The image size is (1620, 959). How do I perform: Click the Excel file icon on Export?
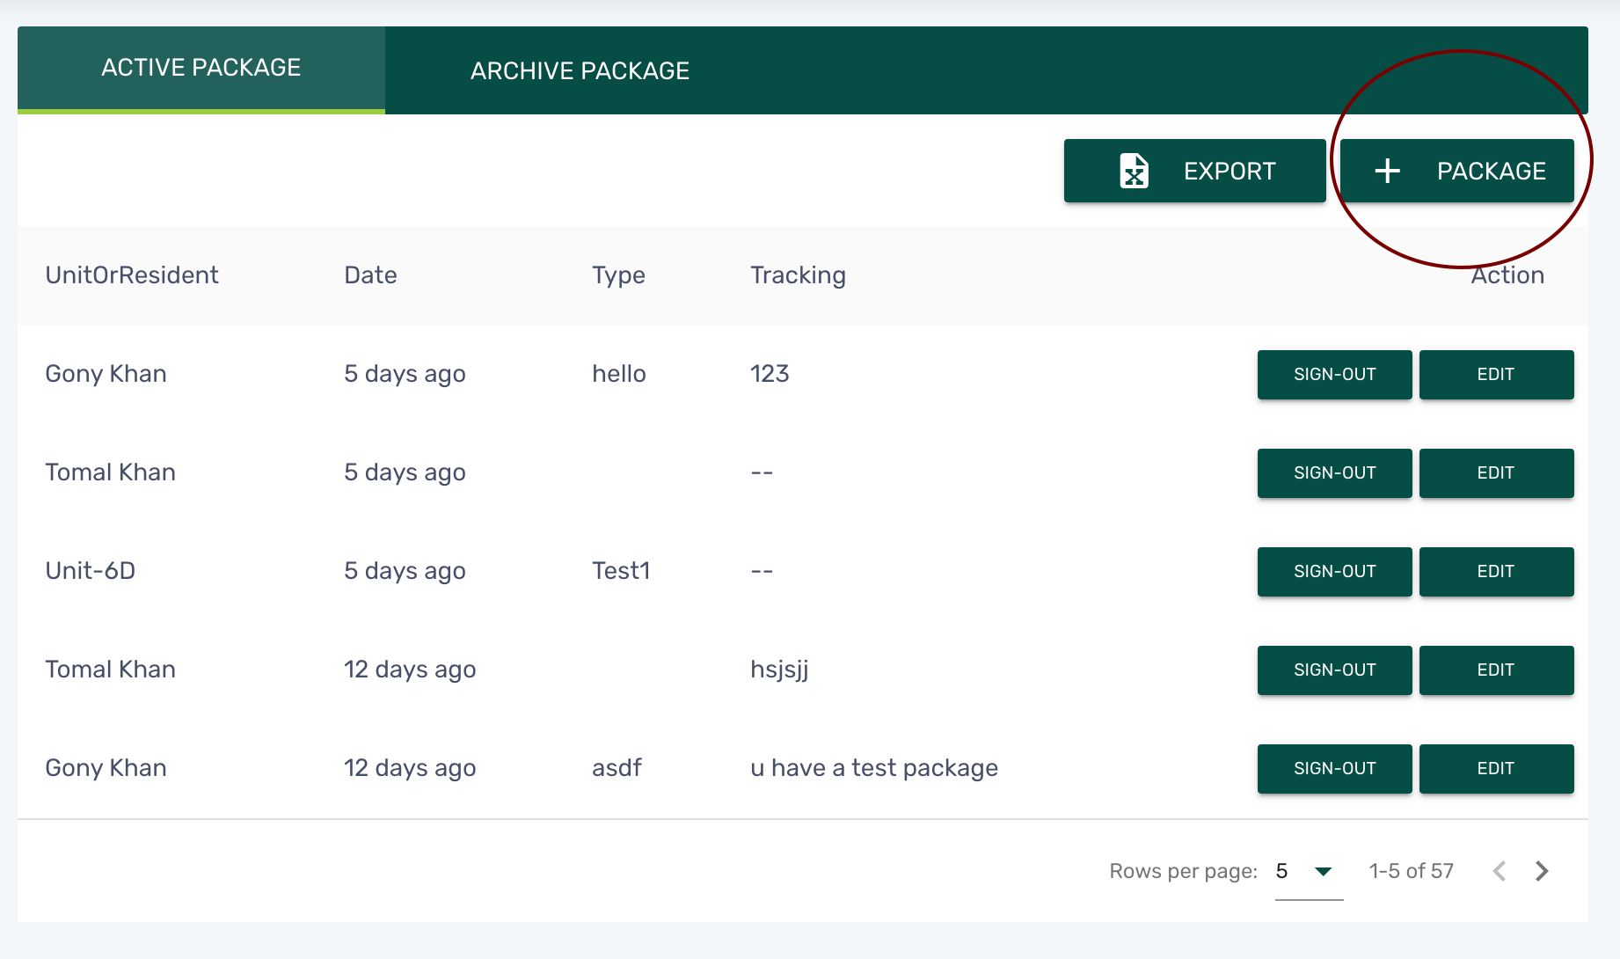tap(1134, 171)
